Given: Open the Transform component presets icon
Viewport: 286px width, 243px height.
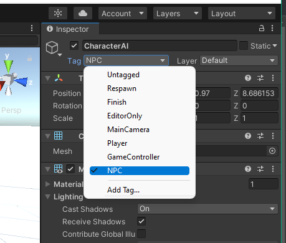Looking at the screenshot, I should coord(260,78).
